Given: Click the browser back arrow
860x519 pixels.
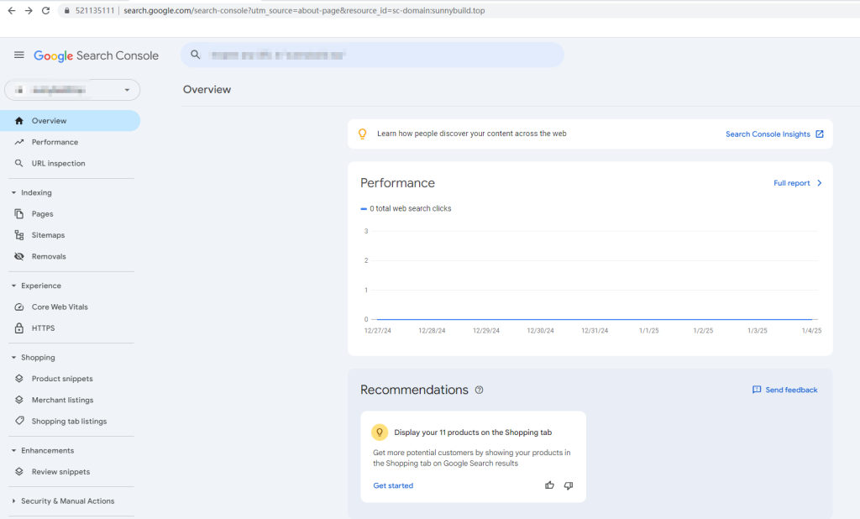Looking at the screenshot, I should click(11, 11).
